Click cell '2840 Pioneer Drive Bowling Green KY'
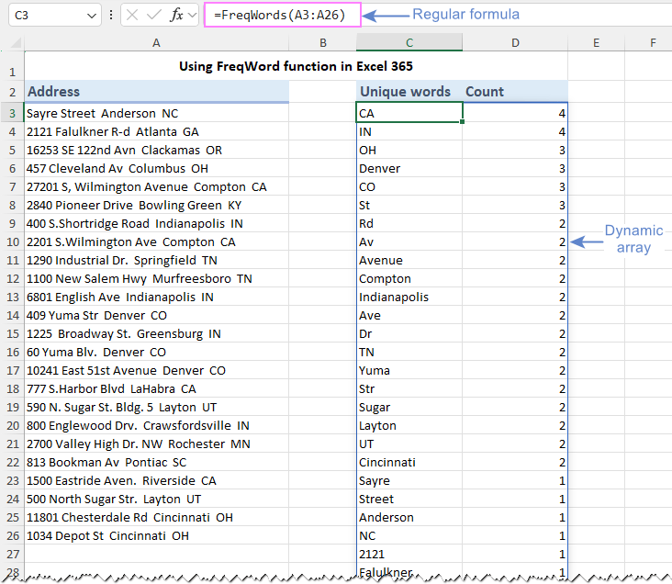 pos(156,206)
